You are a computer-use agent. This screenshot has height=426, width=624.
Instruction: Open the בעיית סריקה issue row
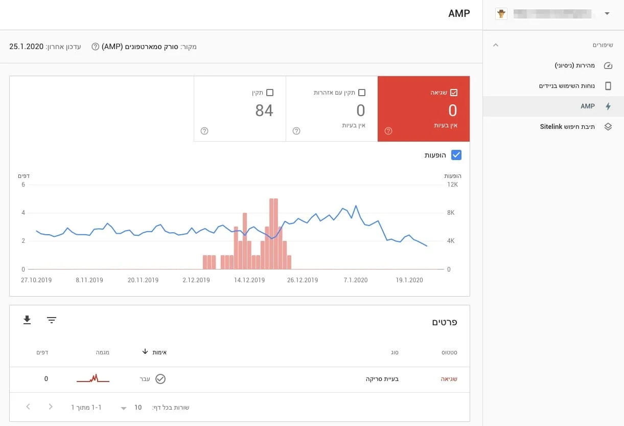click(382, 379)
